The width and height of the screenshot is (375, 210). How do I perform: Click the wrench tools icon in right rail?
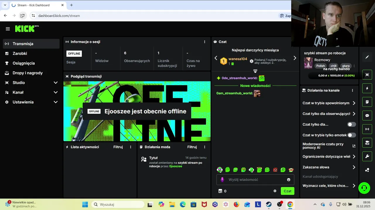click(367, 156)
